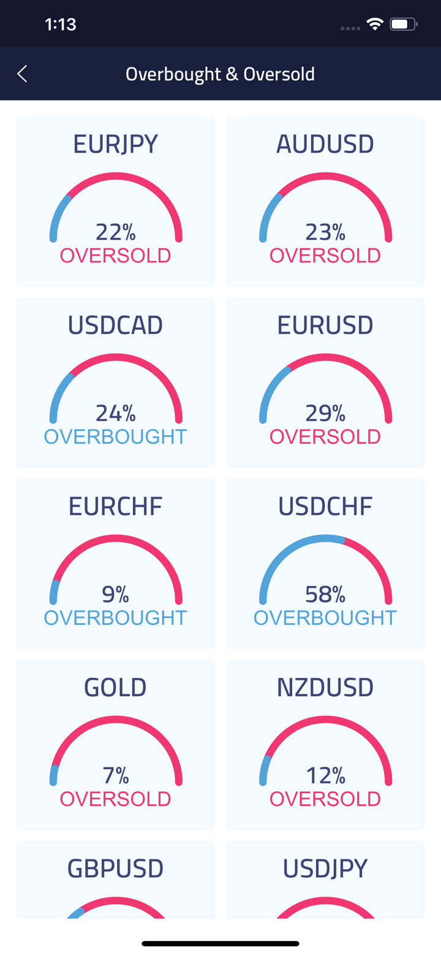Click the USDCHF 58% gauge arc
The image size is (441, 955).
click(325, 538)
